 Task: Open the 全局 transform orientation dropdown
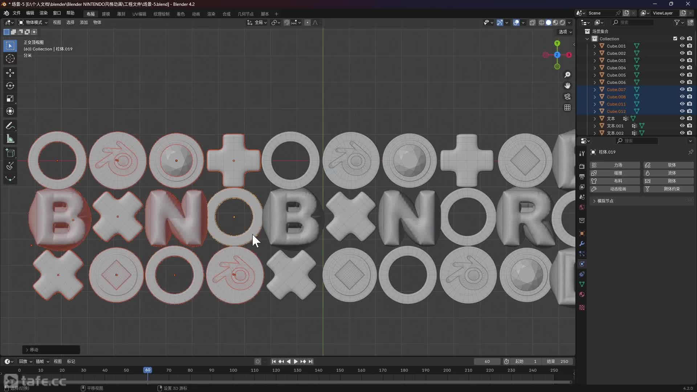click(257, 23)
